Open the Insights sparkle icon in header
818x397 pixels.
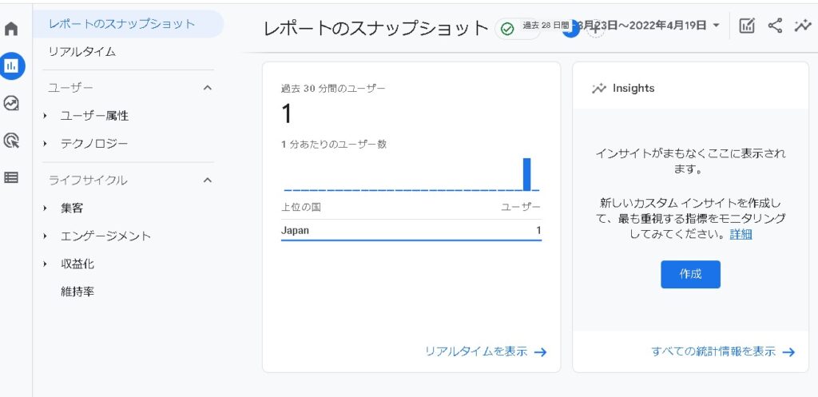click(802, 26)
